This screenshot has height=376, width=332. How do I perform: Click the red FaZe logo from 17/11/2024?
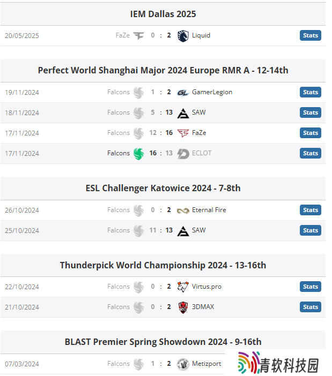point(183,133)
